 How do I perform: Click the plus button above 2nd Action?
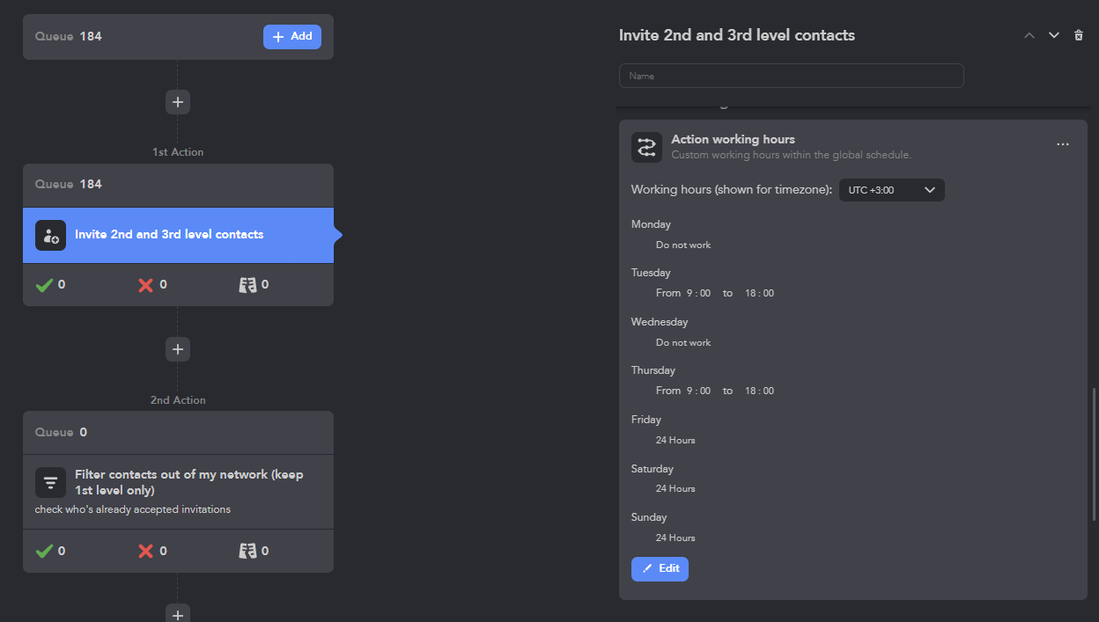tap(178, 349)
